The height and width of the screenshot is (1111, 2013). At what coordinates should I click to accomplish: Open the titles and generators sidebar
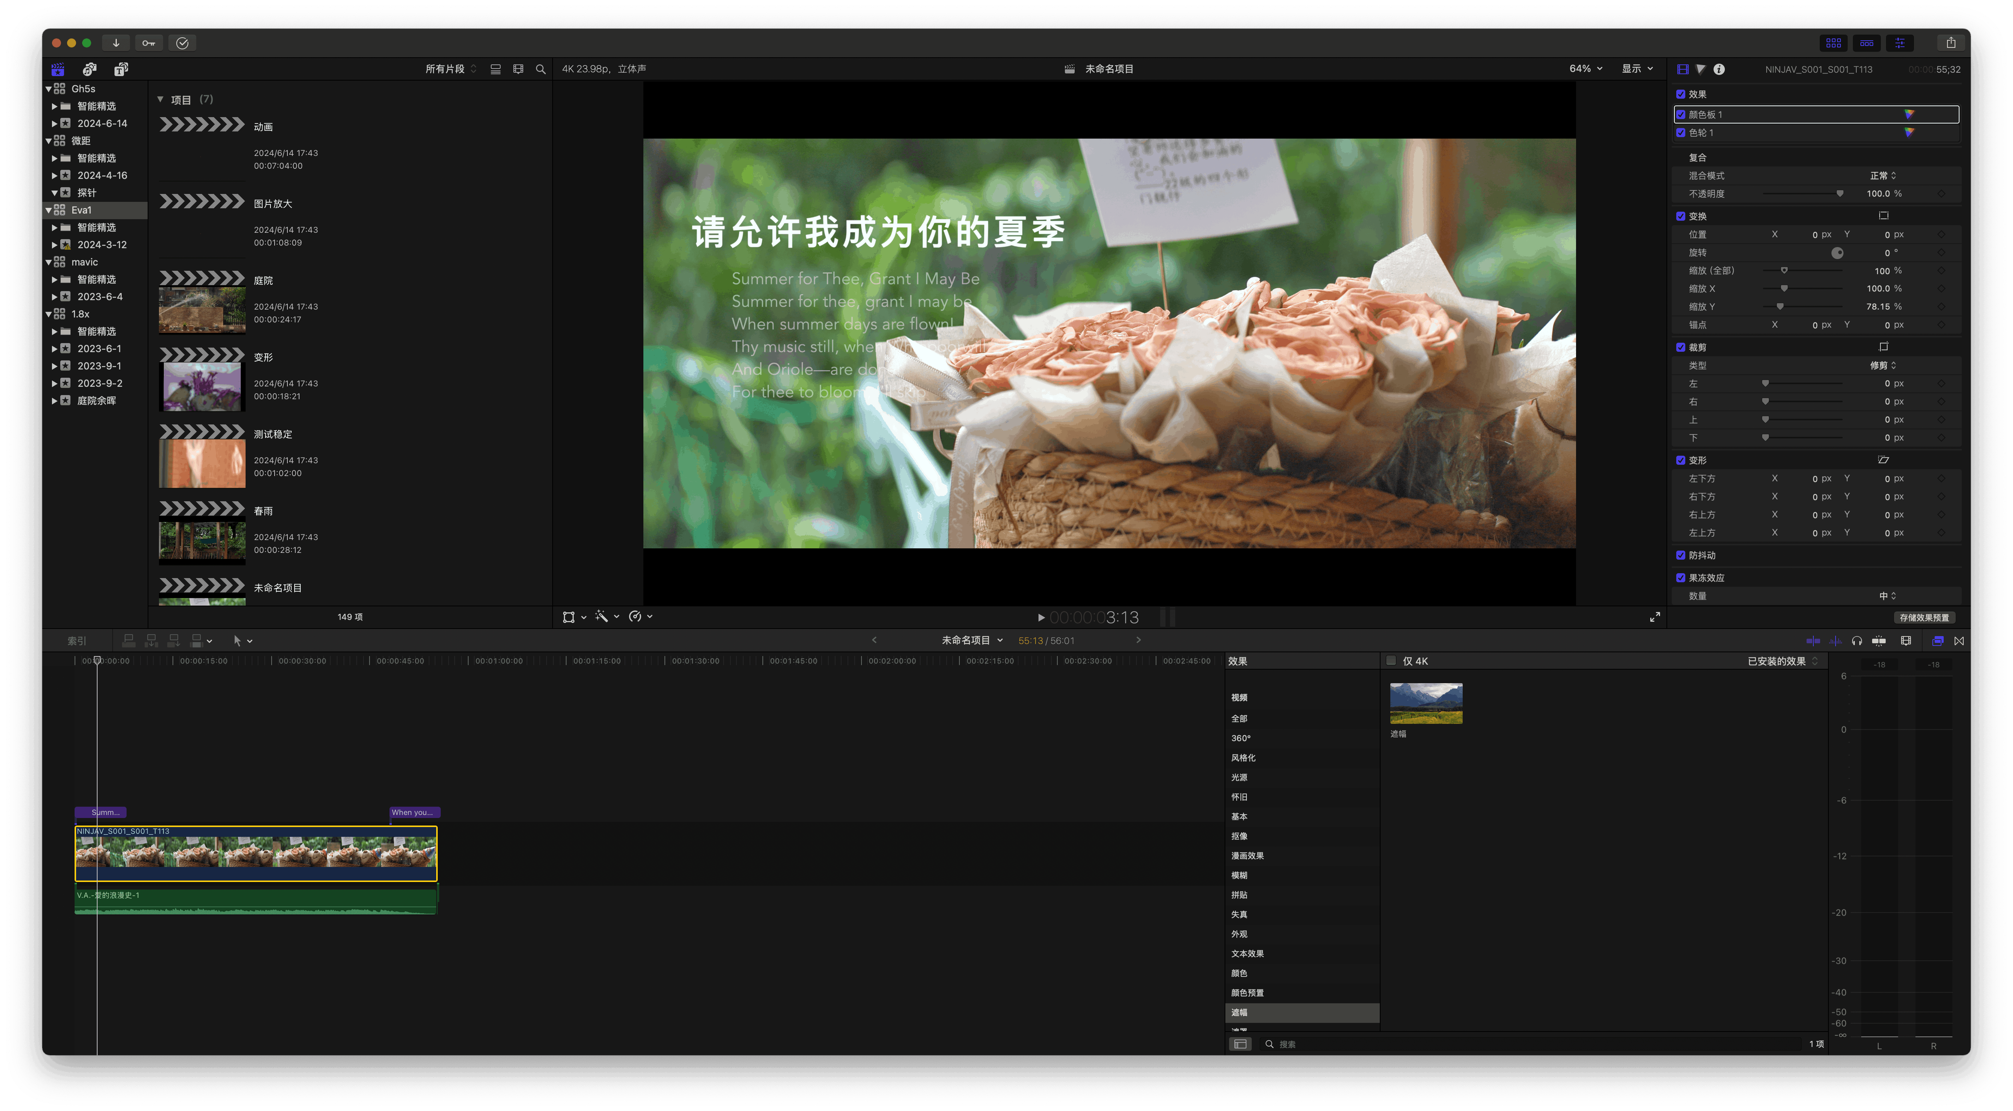coord(121,70)
